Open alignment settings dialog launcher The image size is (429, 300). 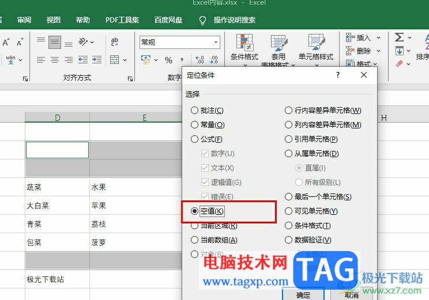click(x=130, y=79)
